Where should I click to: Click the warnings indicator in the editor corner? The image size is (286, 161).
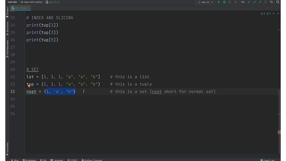263,13
